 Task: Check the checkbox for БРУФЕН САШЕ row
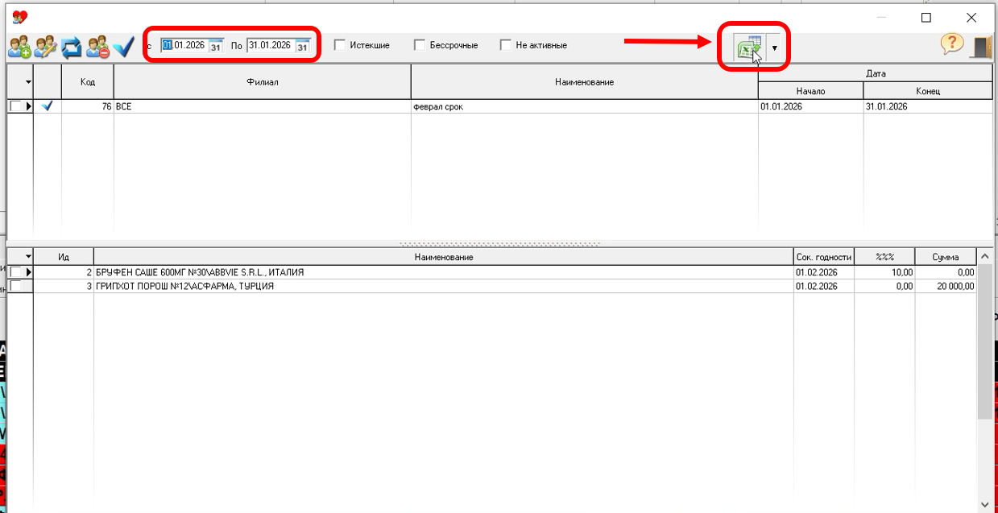[15, 272]
